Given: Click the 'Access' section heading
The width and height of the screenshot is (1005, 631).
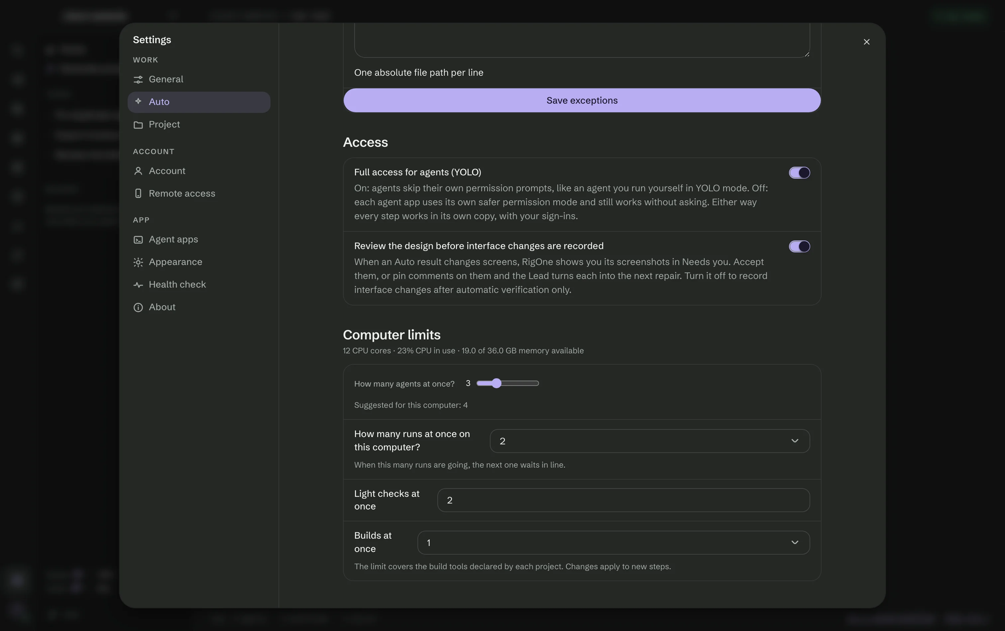Looking at the screenshot, I should pos(365,142).
